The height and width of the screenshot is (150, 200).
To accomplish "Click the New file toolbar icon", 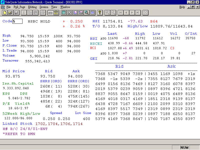I will click(x=5, y=13).
